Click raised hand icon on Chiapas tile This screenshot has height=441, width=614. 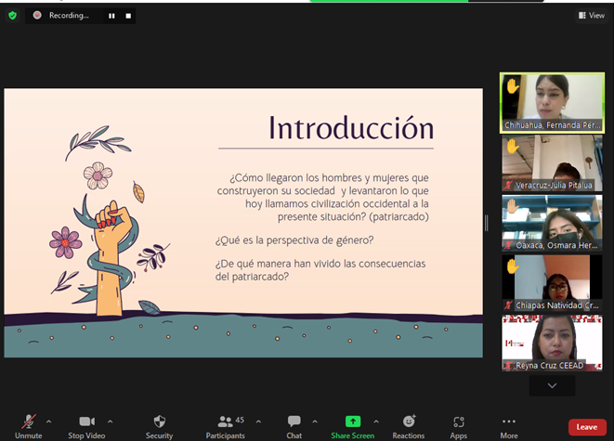[x=513, y=266]
